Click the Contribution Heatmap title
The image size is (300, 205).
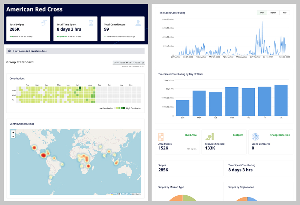[x=22, y=124]
